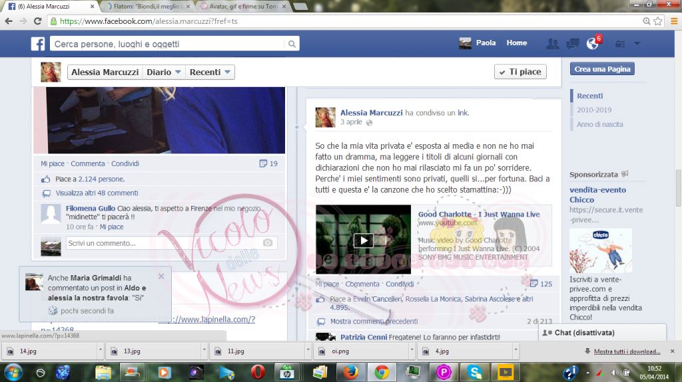Open Firefox from the taskbar
The width and height of the screenshot is (682, 382).
(x=350, y=372)
